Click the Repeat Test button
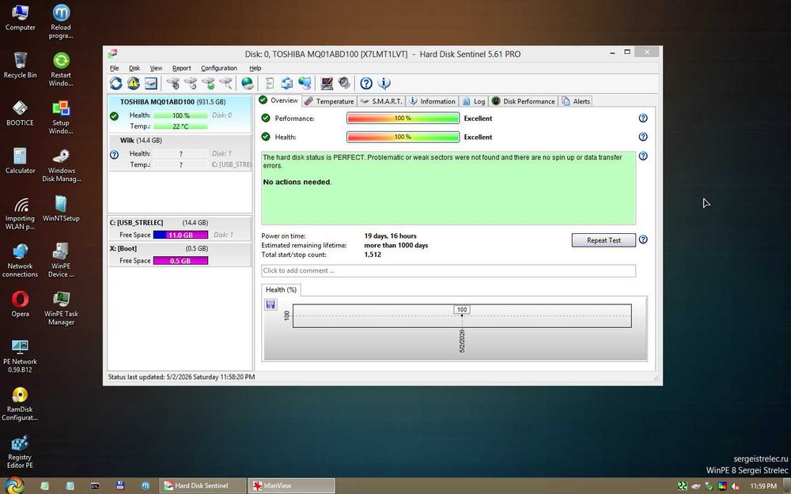The height and width of the screenshot is (494, 791). click(x=604, y=240)
